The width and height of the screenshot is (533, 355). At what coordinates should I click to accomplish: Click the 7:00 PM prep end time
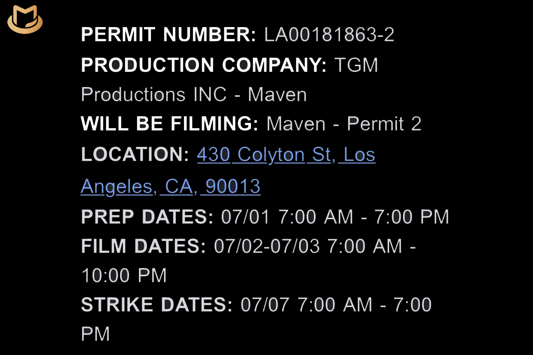[412, 217]
